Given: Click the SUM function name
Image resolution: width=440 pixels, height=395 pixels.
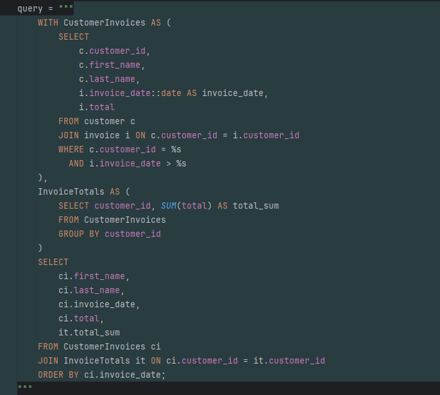Looking at the screenshot, I should tap(168, 206).
